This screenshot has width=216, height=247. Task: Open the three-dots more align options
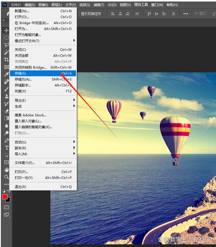[x=186, y=13]
